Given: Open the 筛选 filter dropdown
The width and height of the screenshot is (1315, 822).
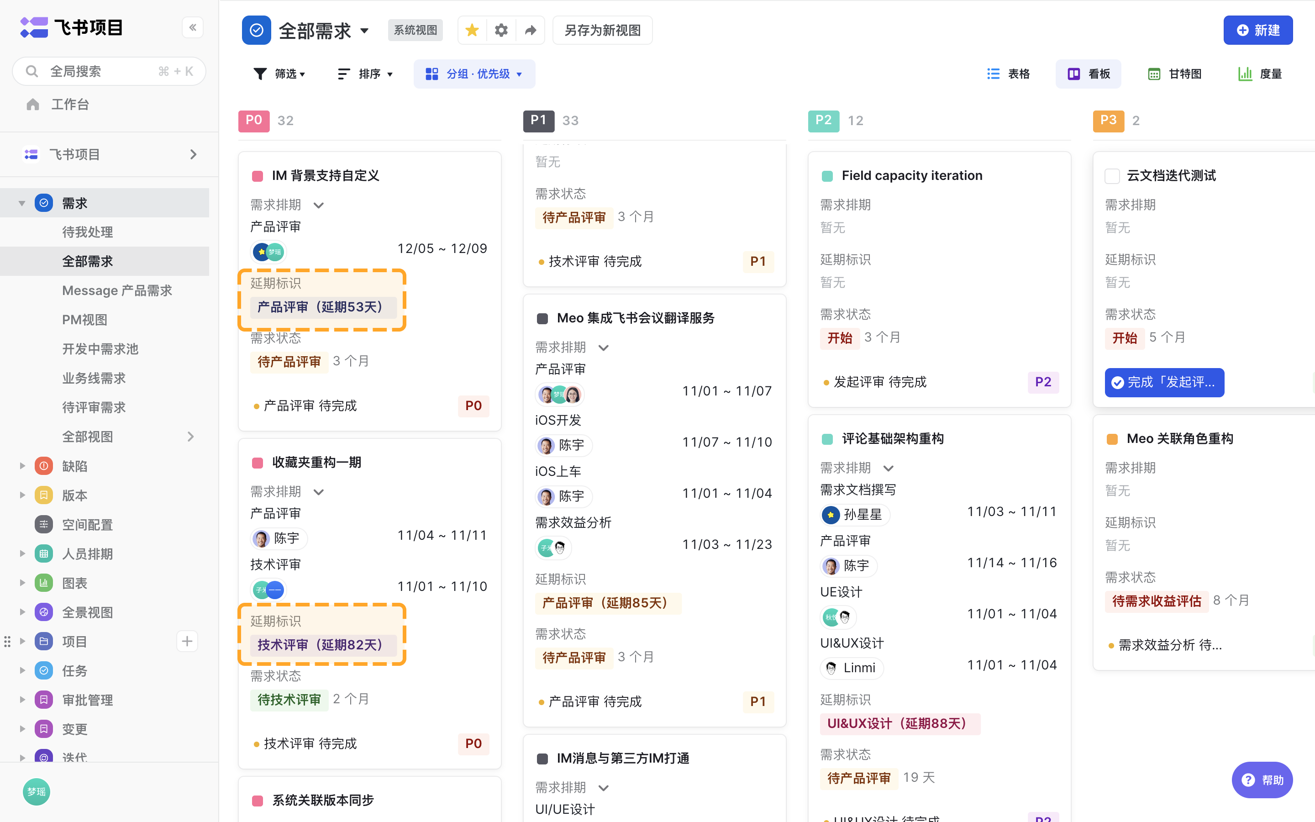Looking at the screenshot, I should coord(279,74).
